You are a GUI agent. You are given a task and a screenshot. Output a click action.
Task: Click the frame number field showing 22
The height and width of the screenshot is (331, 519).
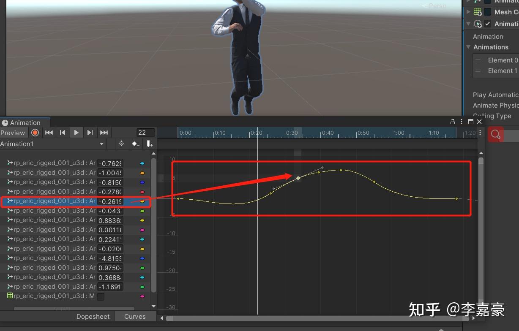145,132
